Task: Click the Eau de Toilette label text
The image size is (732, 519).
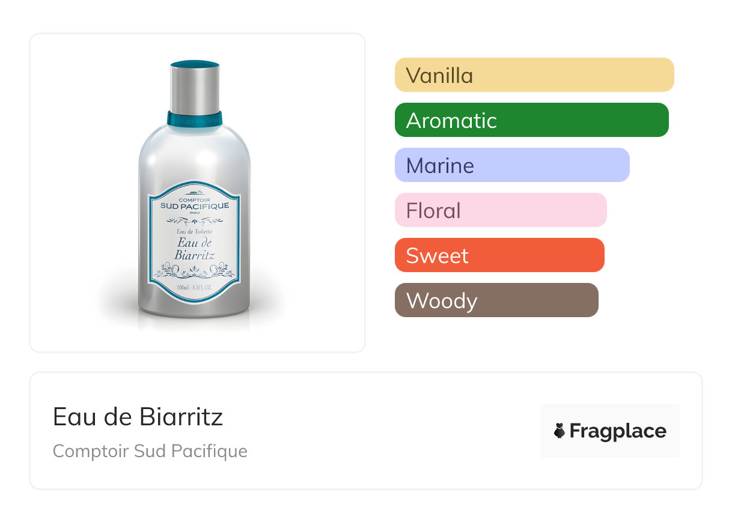Action: [x=194, y=231]
